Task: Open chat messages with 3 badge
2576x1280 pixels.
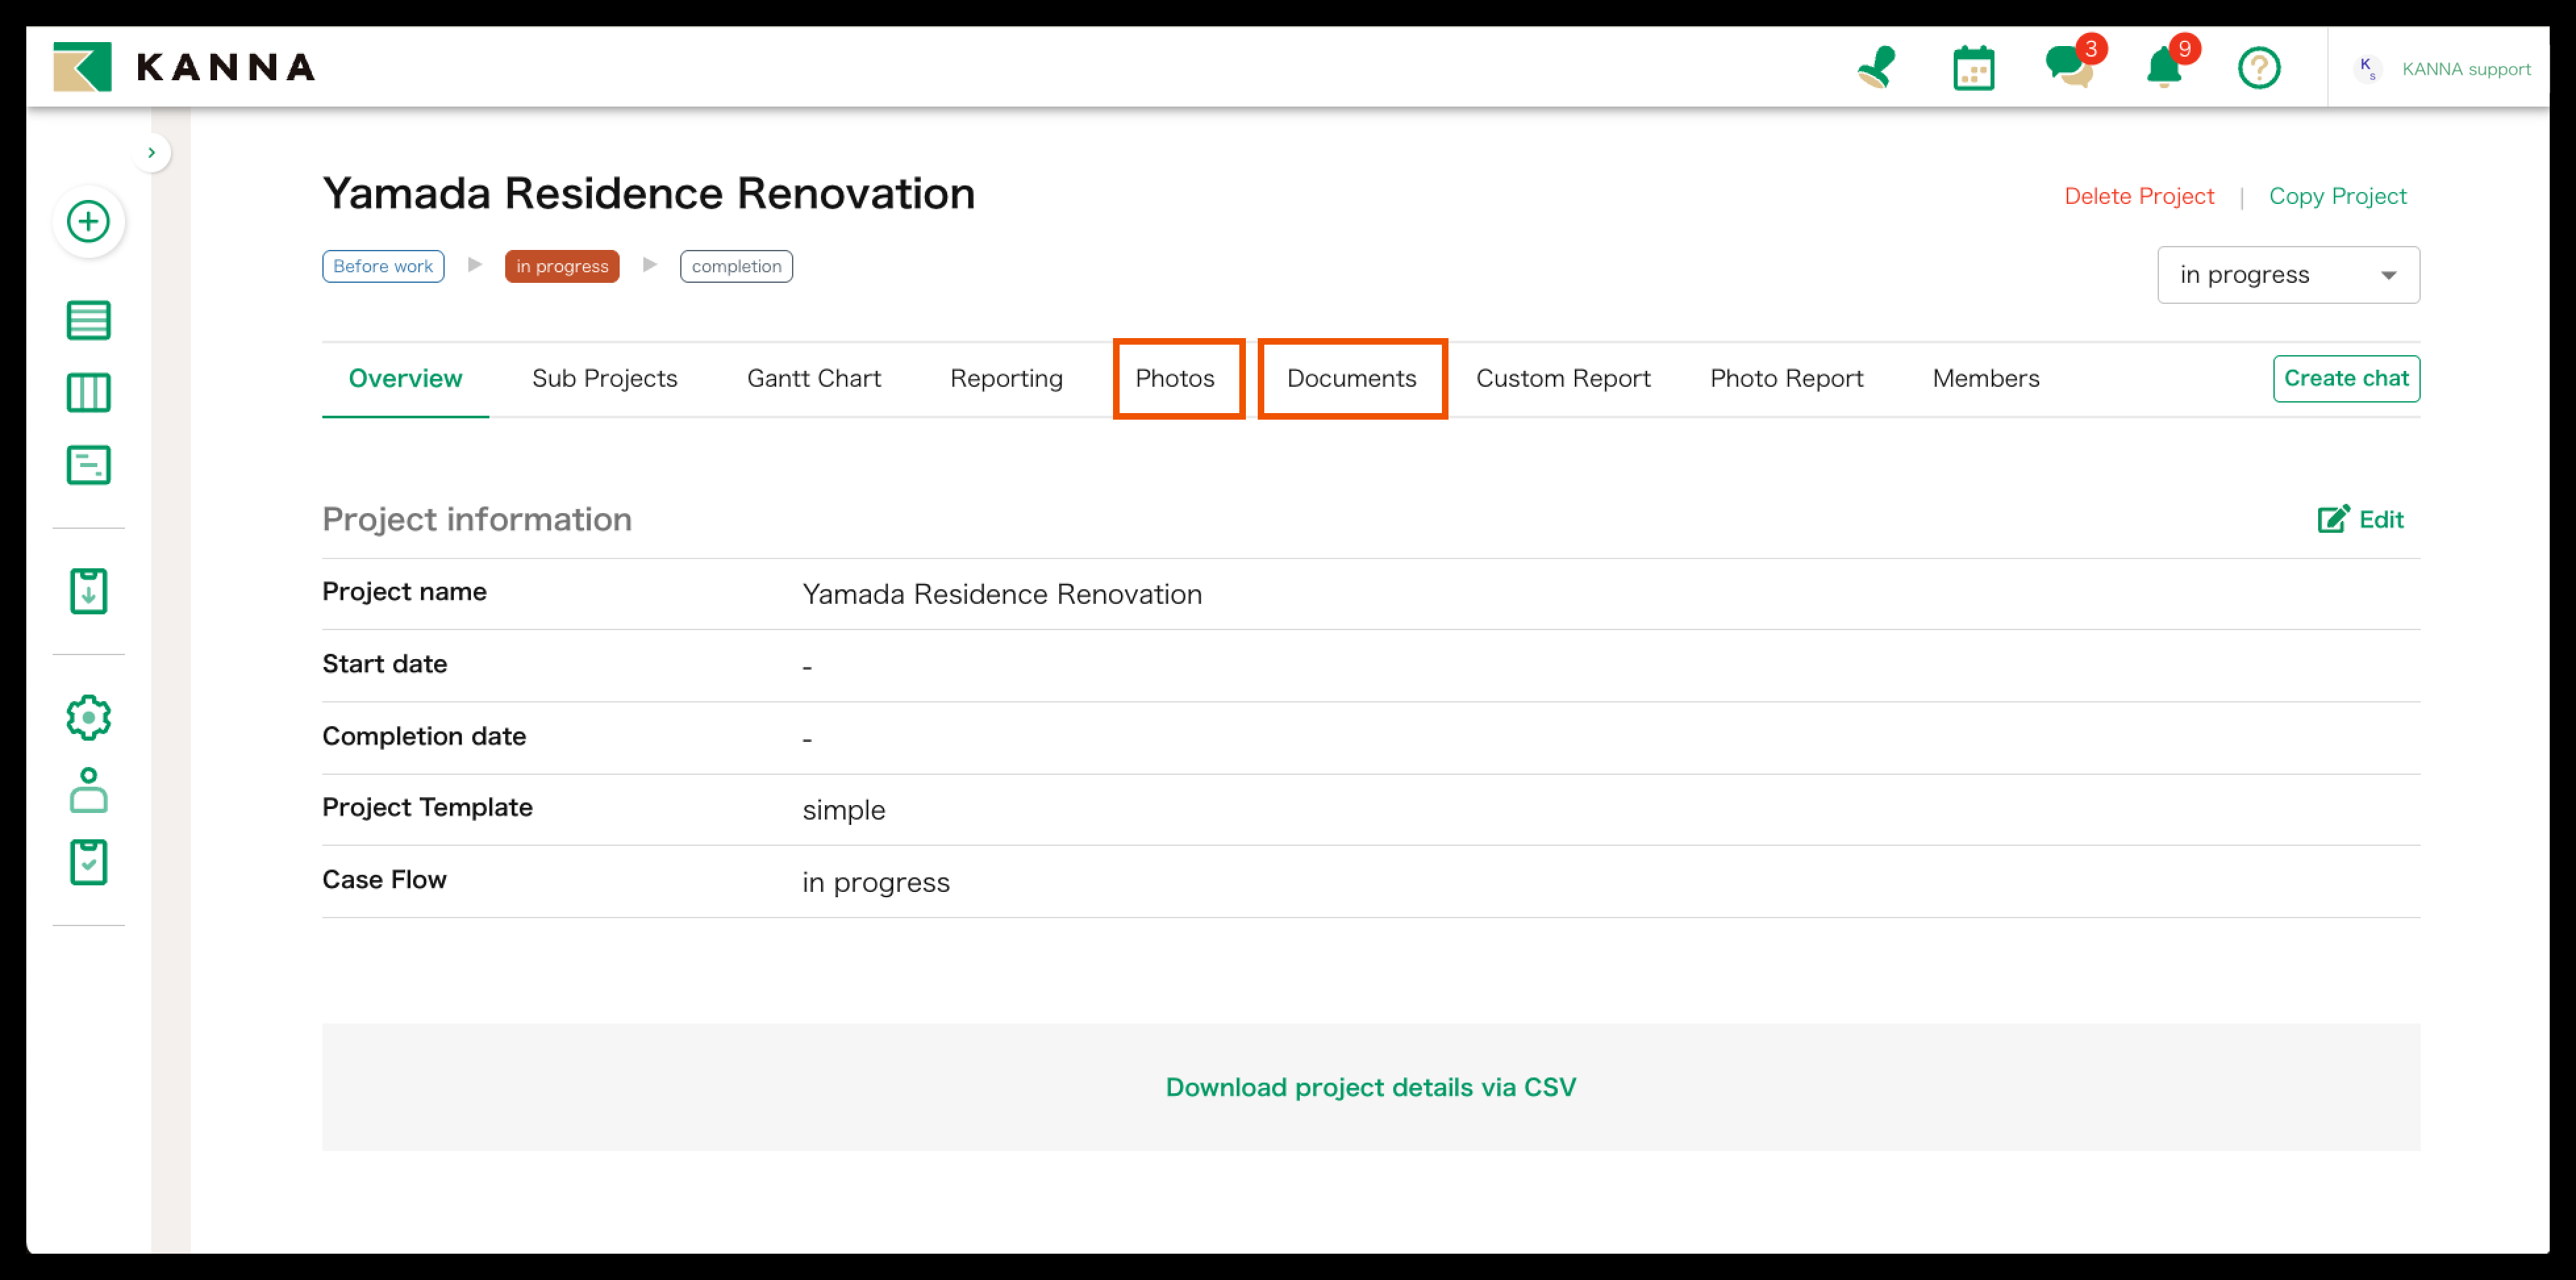Action: pos(2070,68)
